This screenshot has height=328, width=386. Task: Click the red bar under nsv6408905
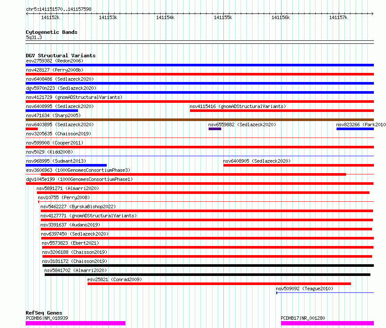(298, 165)
